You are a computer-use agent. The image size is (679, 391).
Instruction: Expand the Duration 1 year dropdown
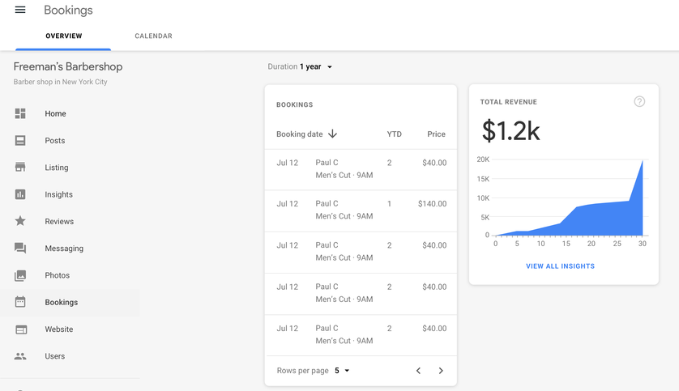[x=300, y=66]
